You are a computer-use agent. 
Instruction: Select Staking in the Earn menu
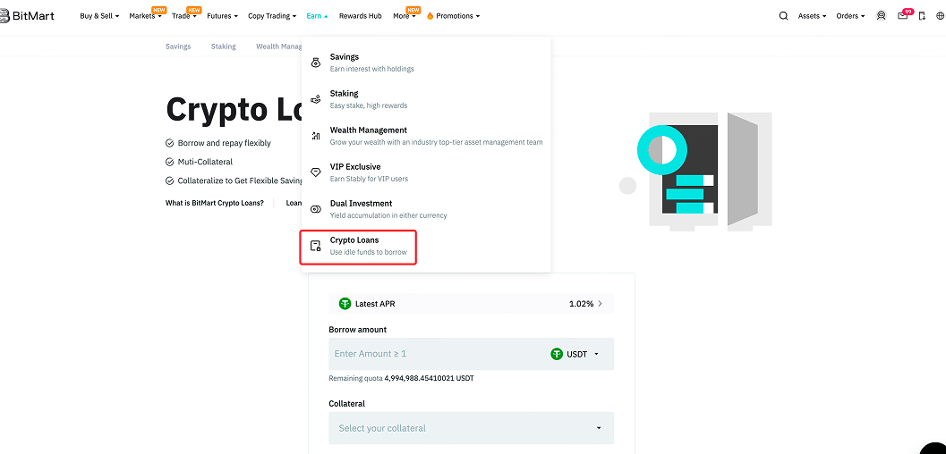(x=426, y=99)
